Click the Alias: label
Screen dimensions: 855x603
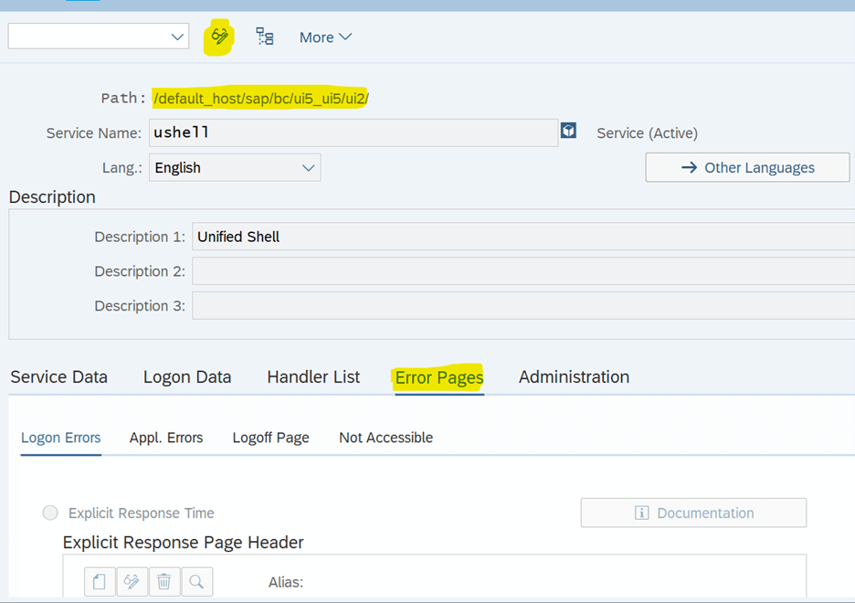tap(286, 582)
